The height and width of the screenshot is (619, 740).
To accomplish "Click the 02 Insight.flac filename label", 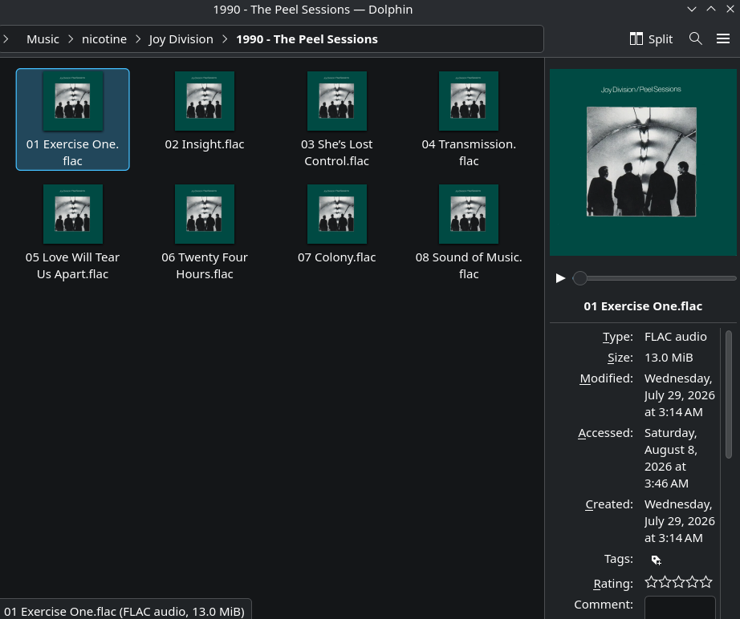I will (205, 144).
